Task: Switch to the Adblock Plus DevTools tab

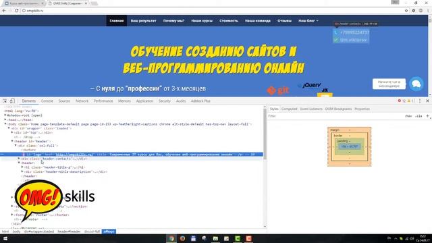Action: coord(200,101)
